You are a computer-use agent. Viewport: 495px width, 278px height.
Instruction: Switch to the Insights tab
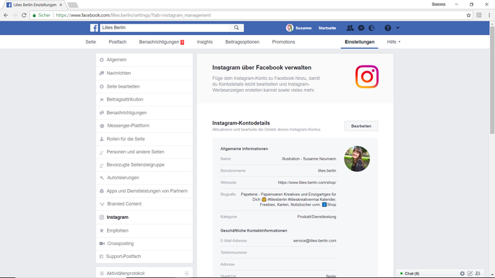205,42
